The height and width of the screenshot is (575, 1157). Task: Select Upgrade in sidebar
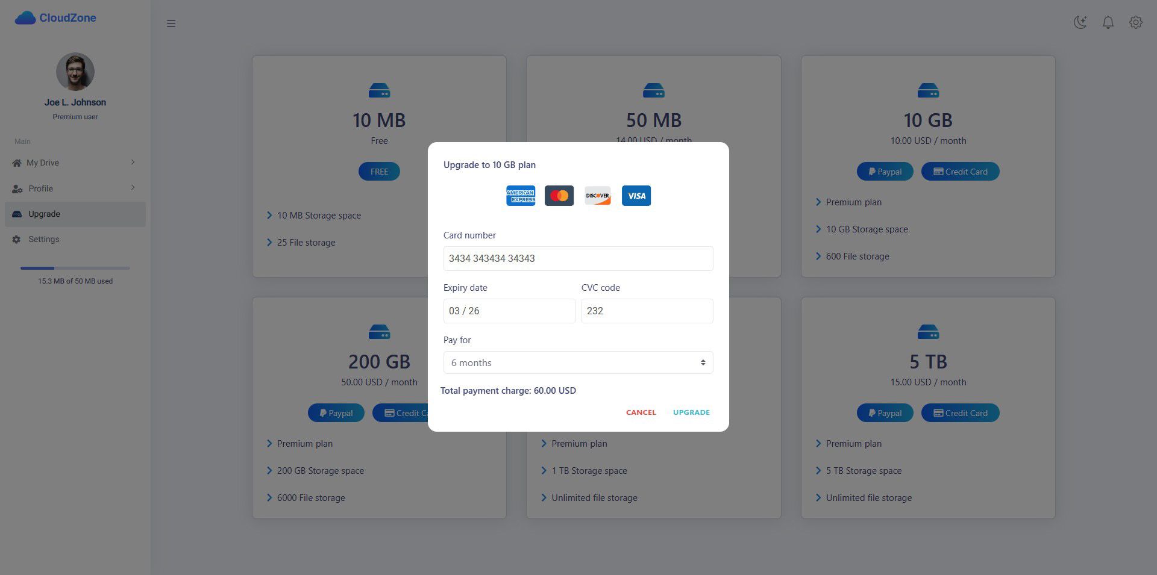(75, 214)
